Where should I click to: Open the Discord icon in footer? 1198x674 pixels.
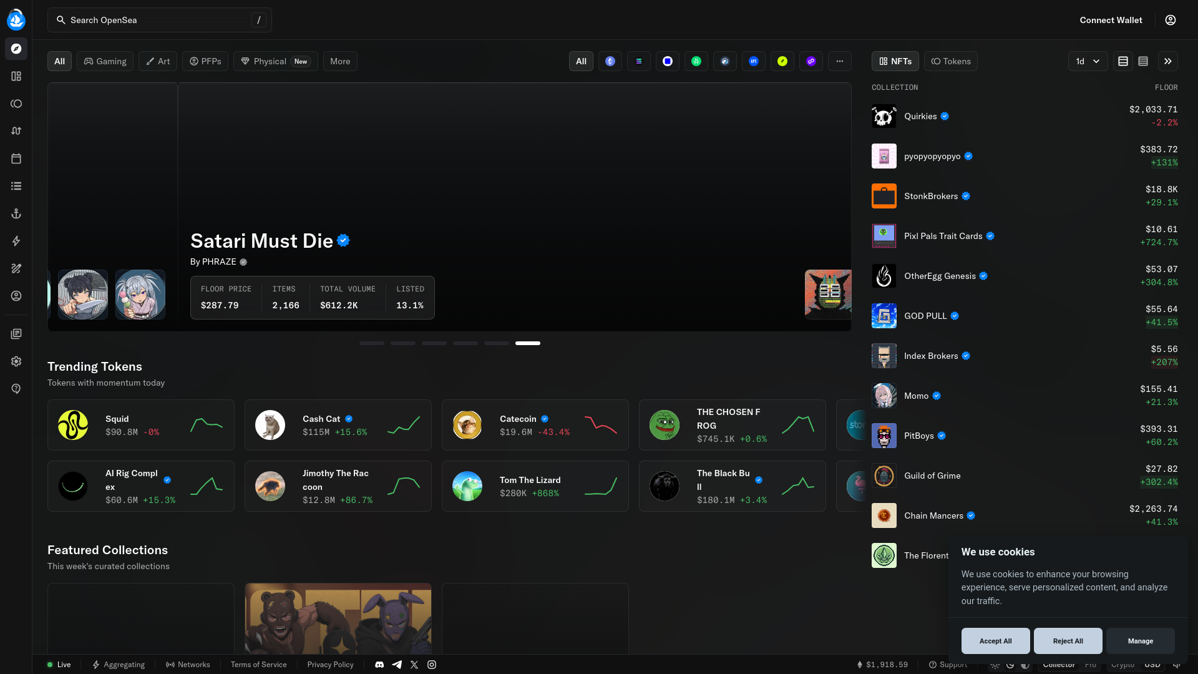tap(379, 665)
